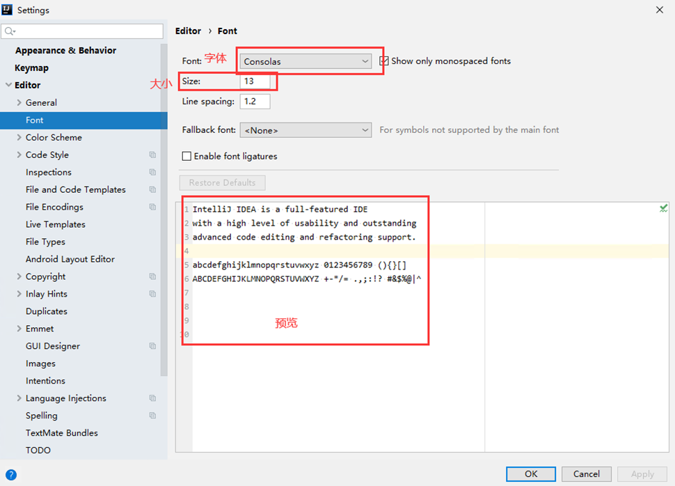Open File Types settings
This screenshot has width=675, height=486.
pos(45,242)
